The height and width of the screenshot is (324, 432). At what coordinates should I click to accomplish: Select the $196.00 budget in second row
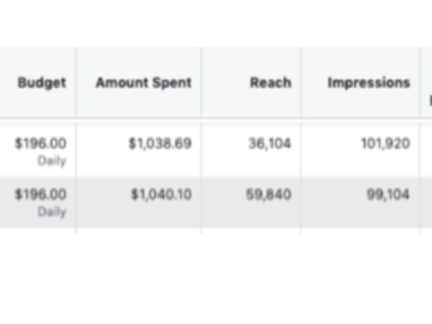click(x=41, y=194)
